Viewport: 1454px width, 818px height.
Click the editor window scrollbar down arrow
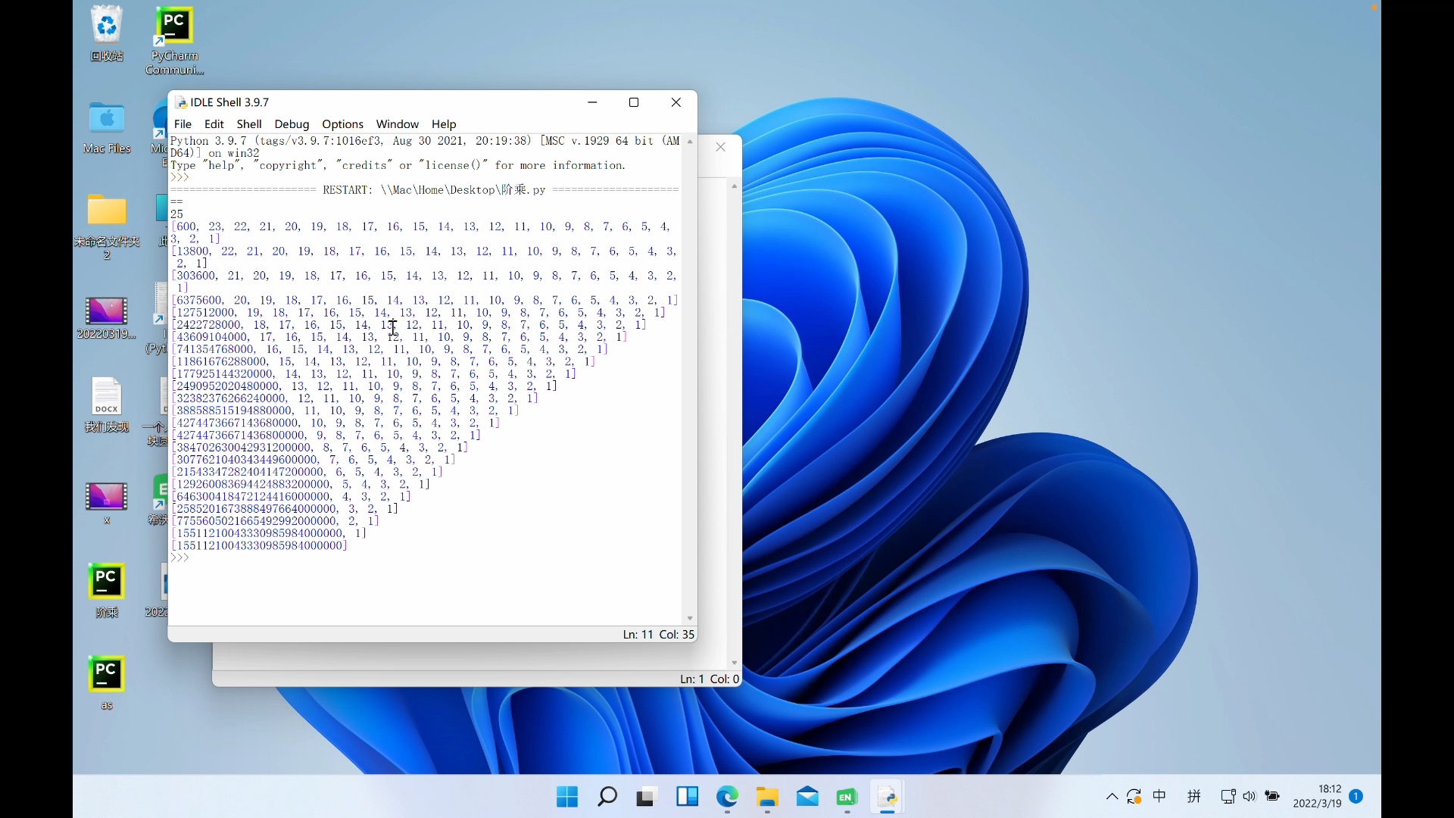(734, 663)
